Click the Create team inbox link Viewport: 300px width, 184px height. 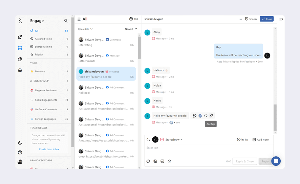click(x=49, y=149)
